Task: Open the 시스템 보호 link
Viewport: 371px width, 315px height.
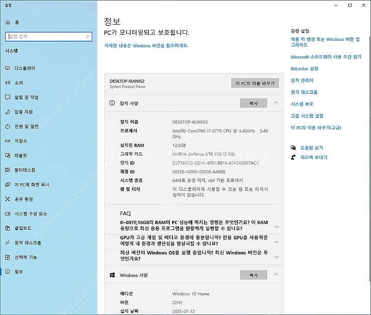Action: [302, 104]
